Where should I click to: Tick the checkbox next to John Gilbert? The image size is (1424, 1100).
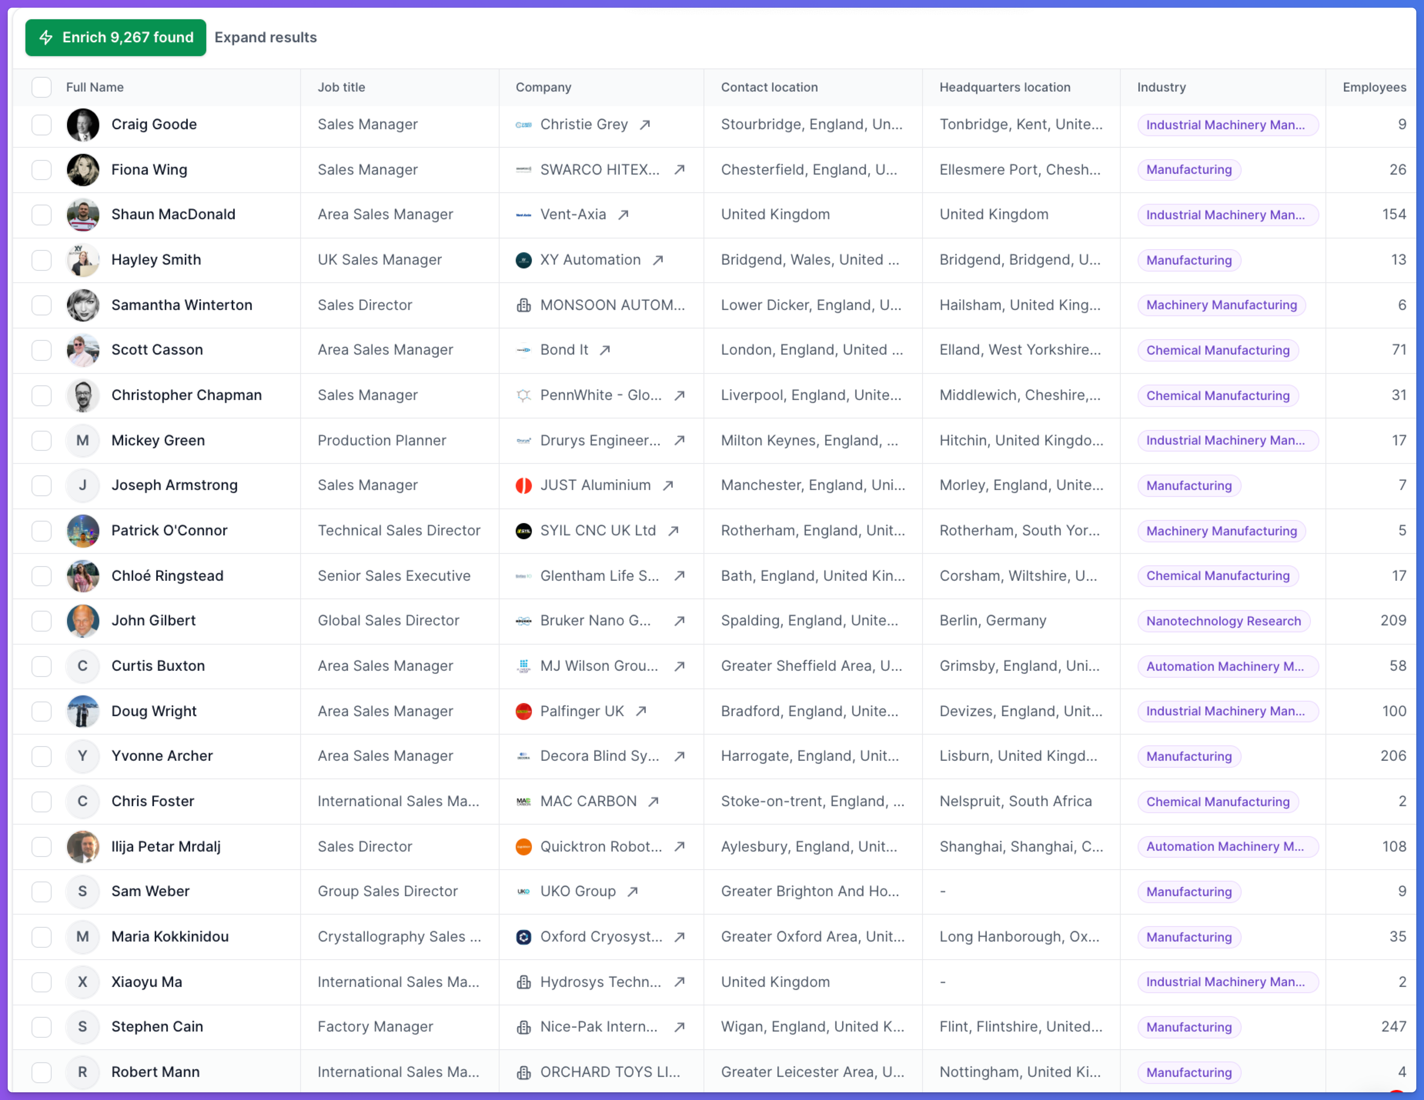[x=42, y=620]
